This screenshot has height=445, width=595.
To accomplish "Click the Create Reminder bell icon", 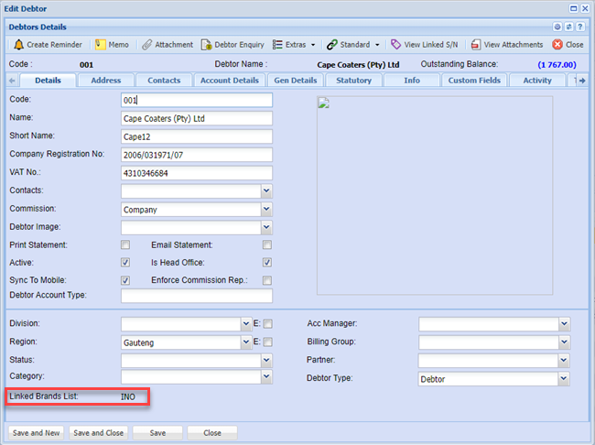I will (x=18, y=45).
